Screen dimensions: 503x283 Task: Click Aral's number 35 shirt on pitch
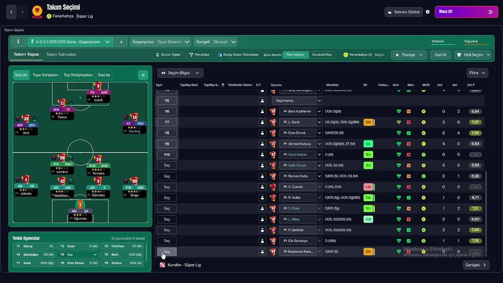click(26, 118)
